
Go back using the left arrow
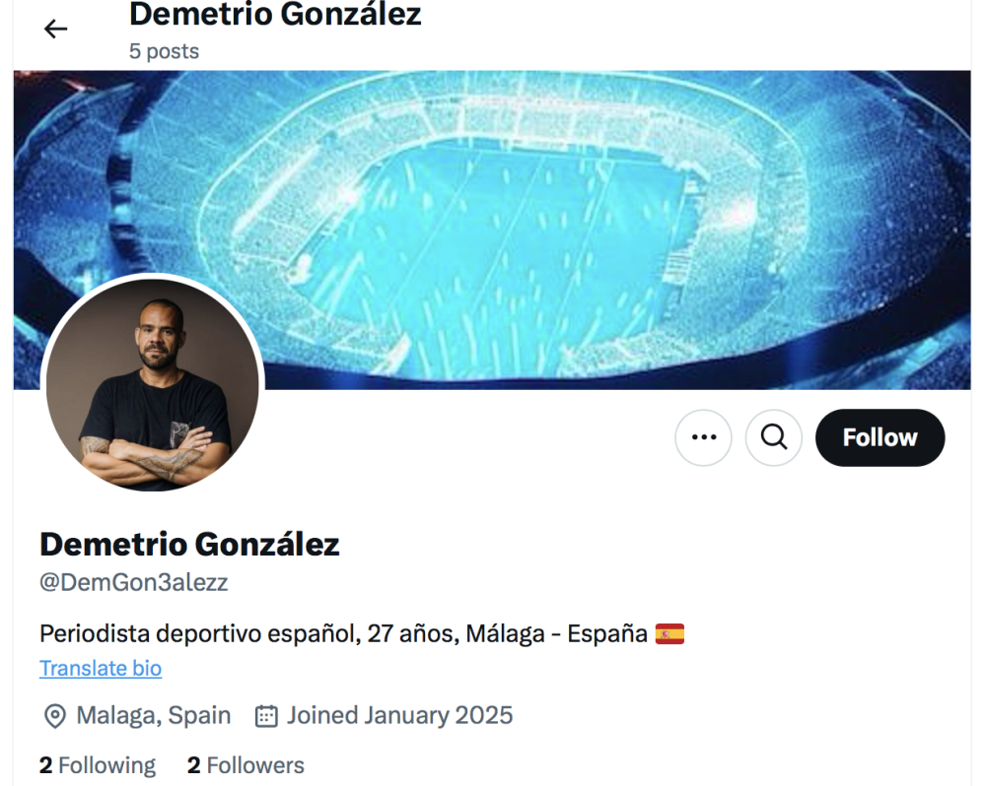point(55,29)
